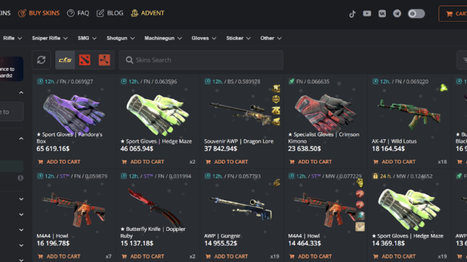467x262 pixels.
Task: Open the TikTok social icon
Action: tap(352, 14)
